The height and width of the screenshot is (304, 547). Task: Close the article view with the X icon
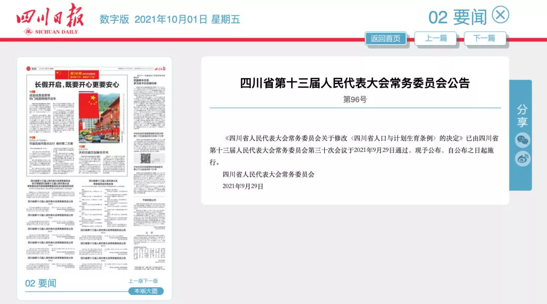tap(501, 16)
